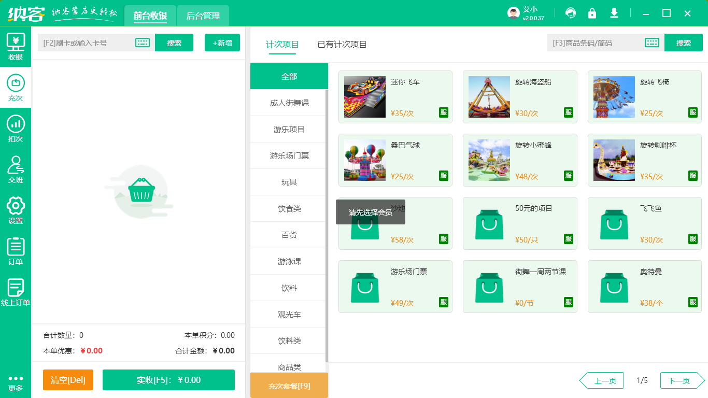Open the 交班 shift handover icon
This screenshot has height=398, width=708.
(x=16, y=169)
